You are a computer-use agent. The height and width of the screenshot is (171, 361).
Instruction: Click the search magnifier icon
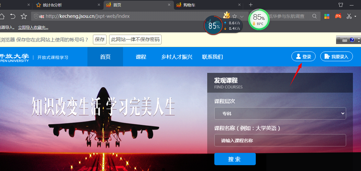(314, 16)
